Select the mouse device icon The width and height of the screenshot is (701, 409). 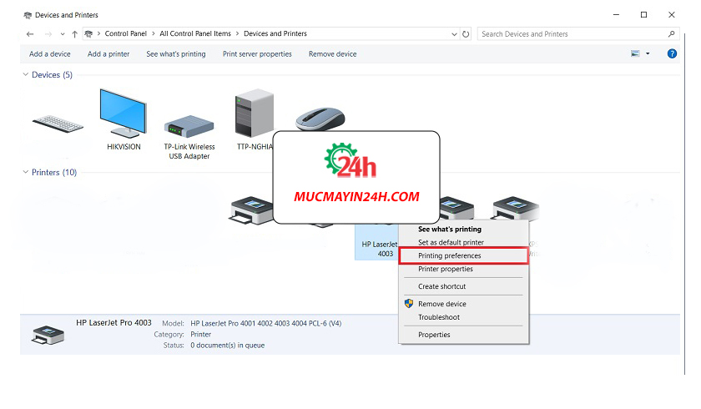pos(320,119)
